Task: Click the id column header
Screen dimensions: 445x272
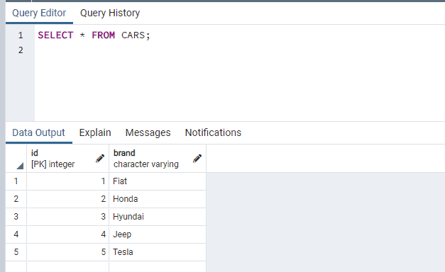Action: 68,159
